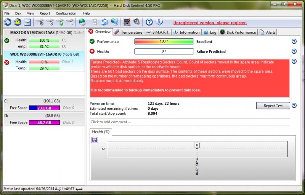Viewport: 305px width, 195px height.
Task: Click the toolbar information bubble icon
Action: tap(159, 22)
